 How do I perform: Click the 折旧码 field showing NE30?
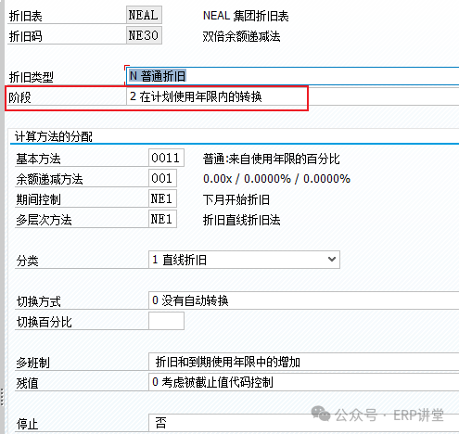pyautogui.click(x=144, y=35)
